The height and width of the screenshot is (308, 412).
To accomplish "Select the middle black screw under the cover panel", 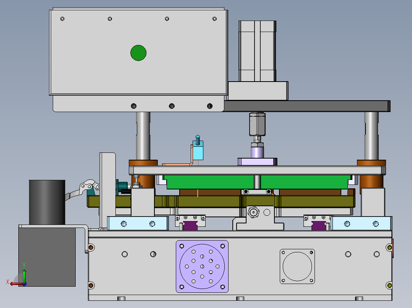I will 172,106.
